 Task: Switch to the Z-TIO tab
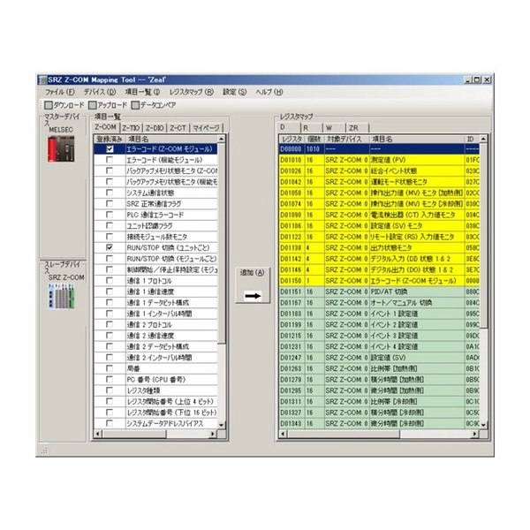131,128
